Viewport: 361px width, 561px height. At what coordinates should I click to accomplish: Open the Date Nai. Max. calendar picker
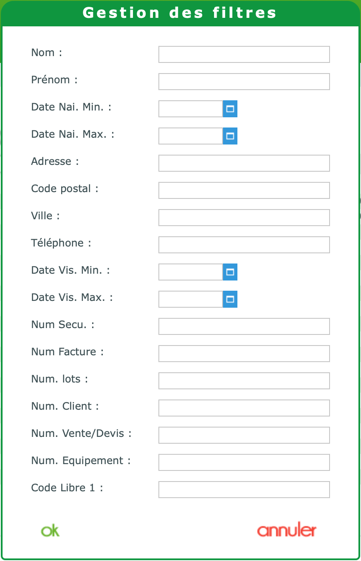pyautogui.click(x=230, y=136)
